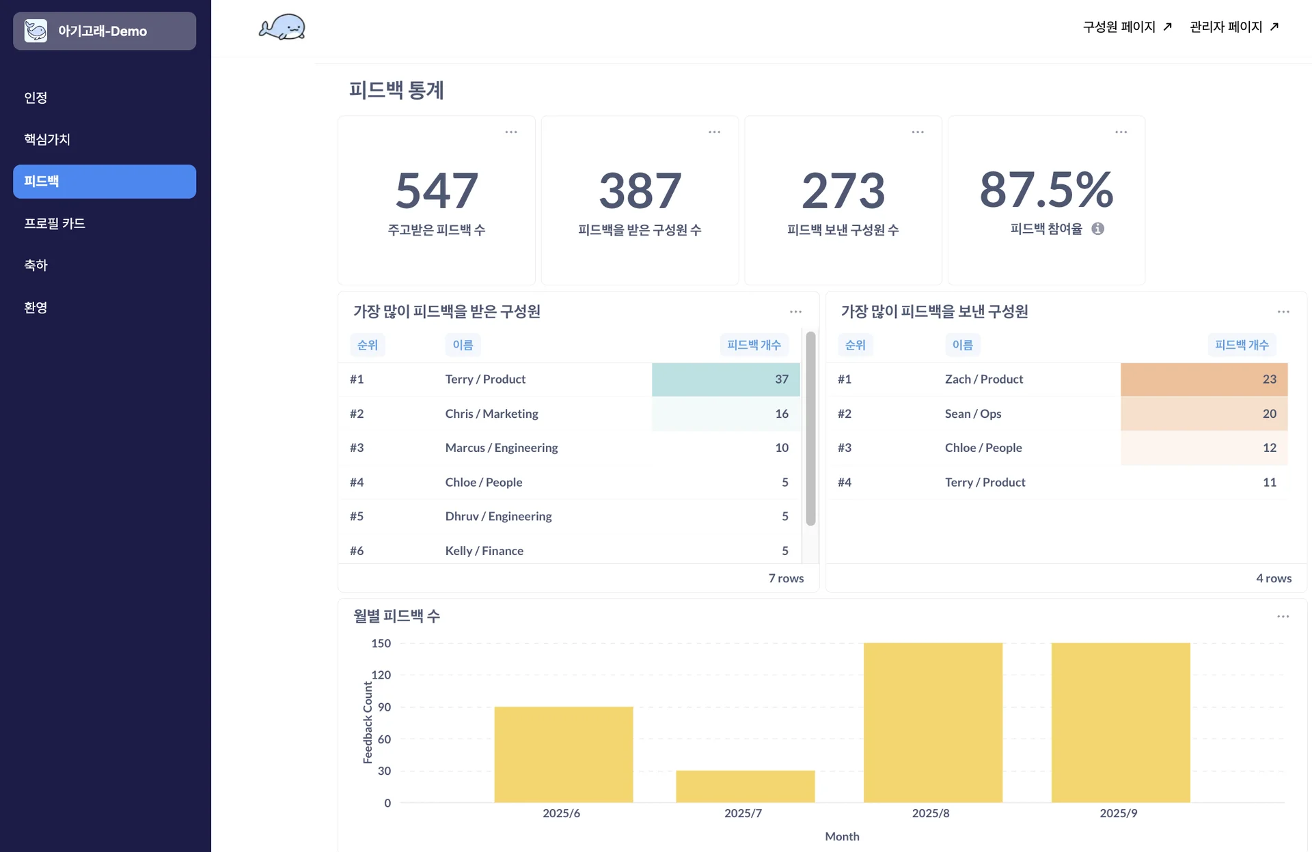
Task: Open menu for 가장 많이 피드백을 보낸 구성원 table
Action: click(x=1283, y=311)
